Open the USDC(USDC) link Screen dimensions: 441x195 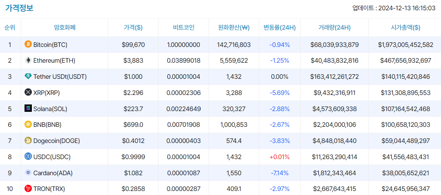click(52, 157)
